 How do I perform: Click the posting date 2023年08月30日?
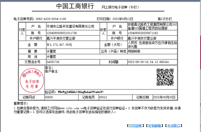164,97
